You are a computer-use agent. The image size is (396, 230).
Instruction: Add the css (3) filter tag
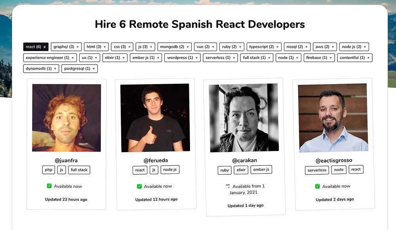pyautogui.click(x=122, y=47)
